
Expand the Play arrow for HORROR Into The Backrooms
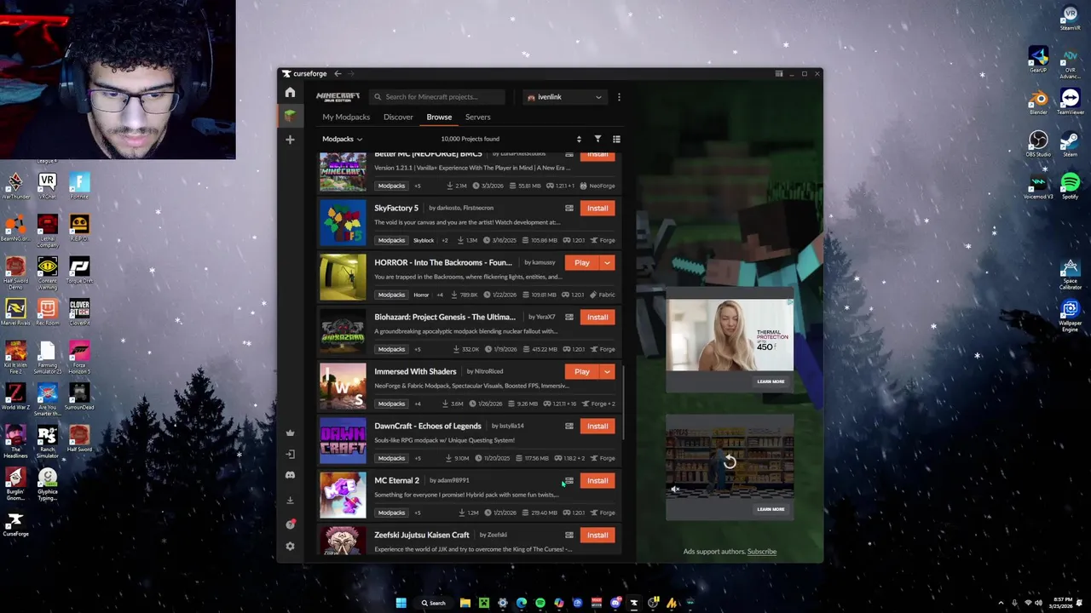tap(607, 262)
